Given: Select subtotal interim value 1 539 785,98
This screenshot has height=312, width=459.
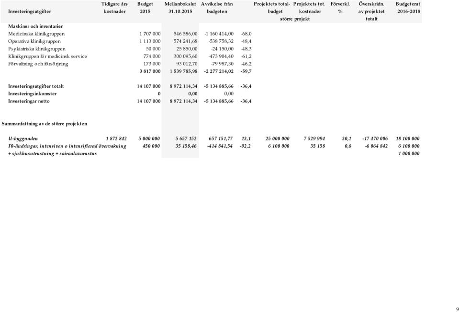Looking at the screenshot, I should (x=183, y=71).
